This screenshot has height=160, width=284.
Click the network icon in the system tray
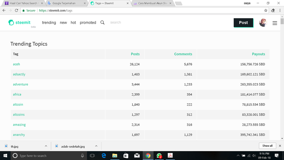[249, 156]
